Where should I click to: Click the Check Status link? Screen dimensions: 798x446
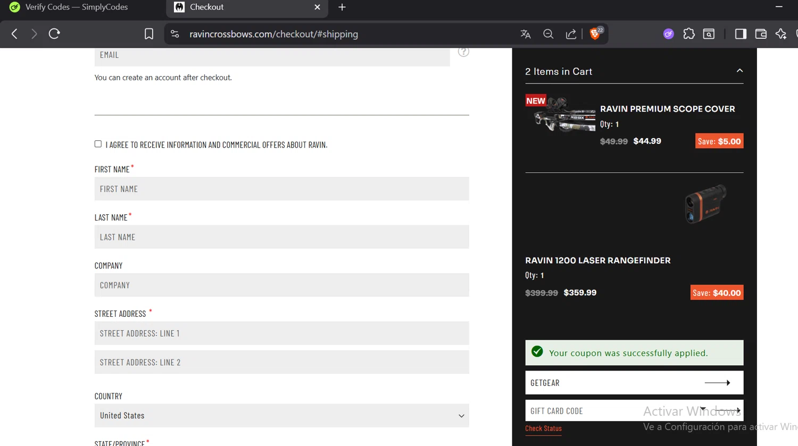click(x=543, y=428)
